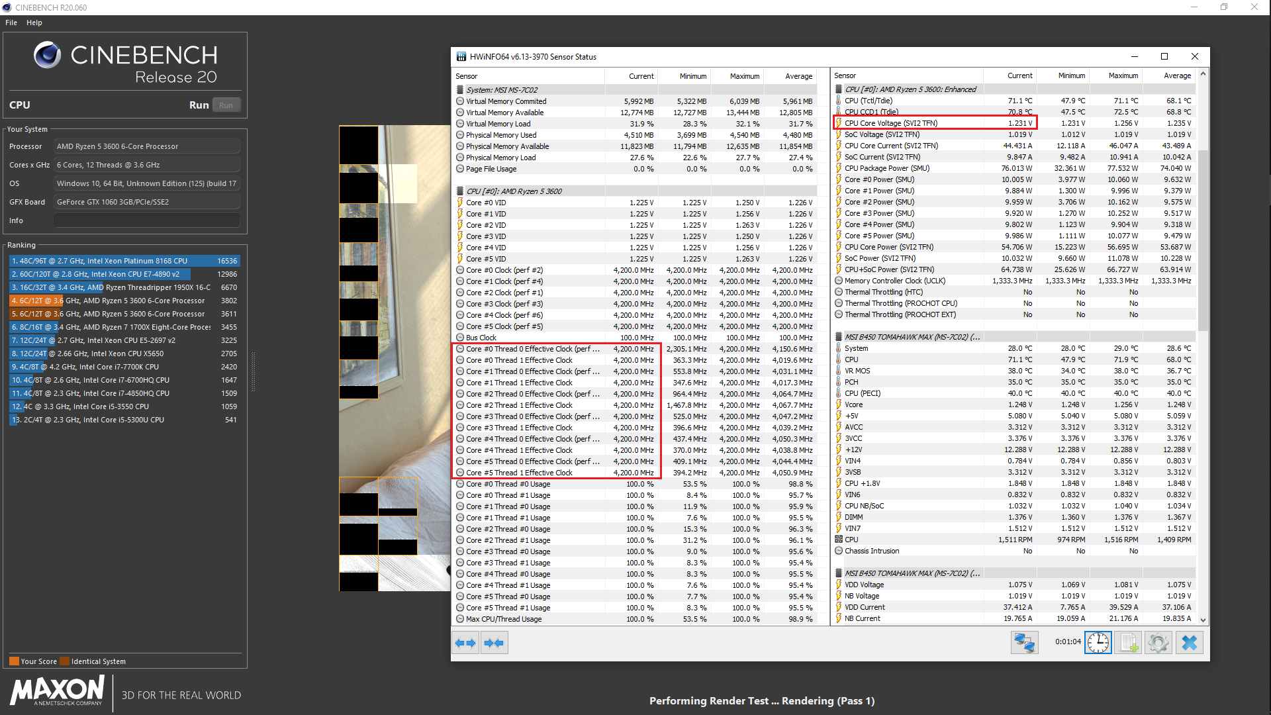This screenshot has height=715, width=1271.
Task: Select the Core #5 Thread 1 Effective Clock row
Action: [x=635, y=473]
